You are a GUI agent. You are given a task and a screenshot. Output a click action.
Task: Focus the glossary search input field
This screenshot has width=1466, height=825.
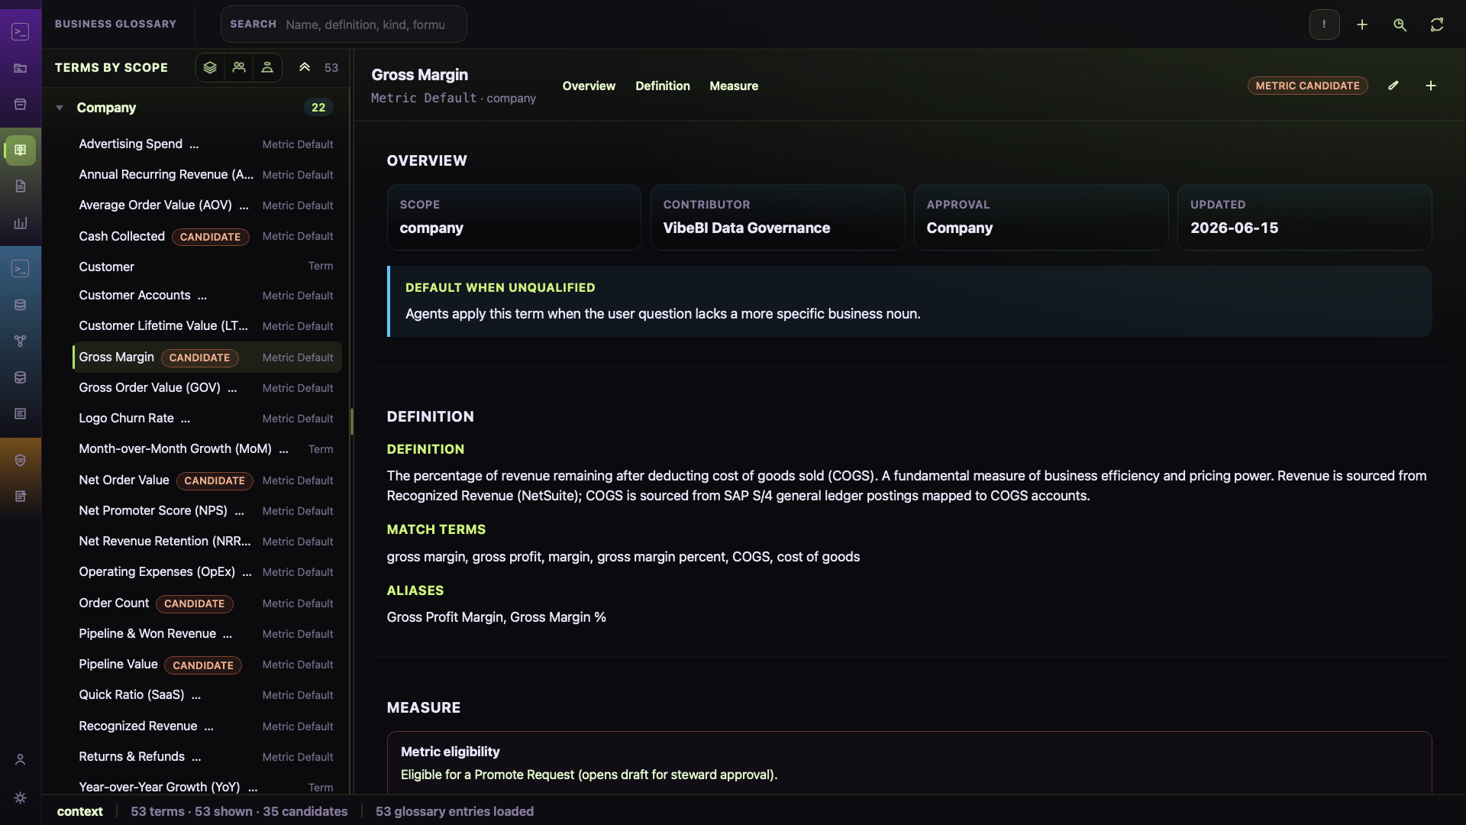tap(344, 24)
